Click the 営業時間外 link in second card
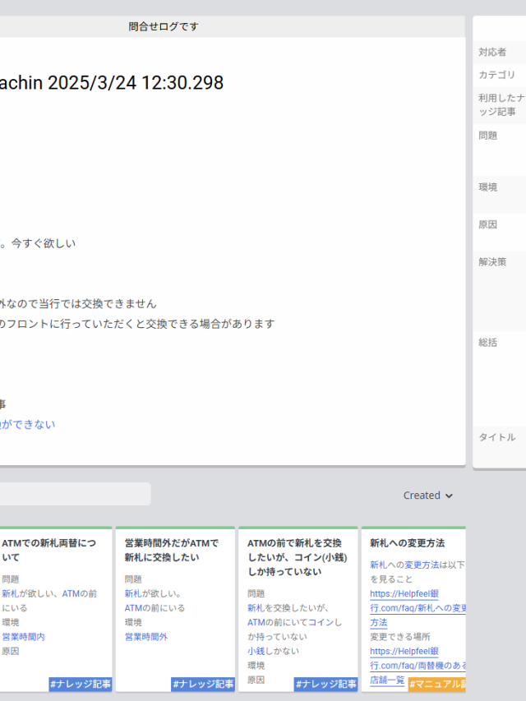Screen dimensions: 526x701 [x=146, y=637]
